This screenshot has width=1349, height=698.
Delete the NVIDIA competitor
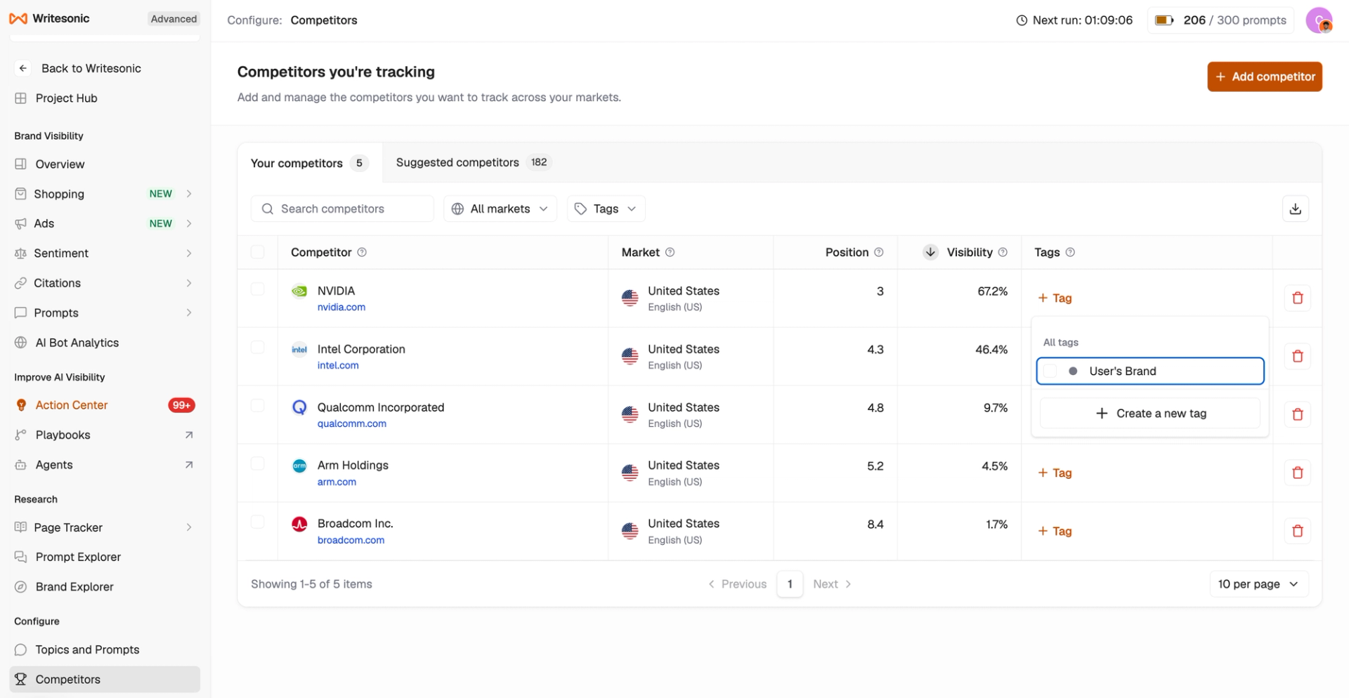[x=1297, y=298]
